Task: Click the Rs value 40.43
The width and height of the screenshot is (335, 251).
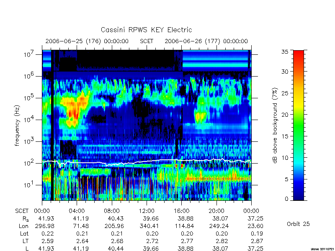Action: pos(116,218)
